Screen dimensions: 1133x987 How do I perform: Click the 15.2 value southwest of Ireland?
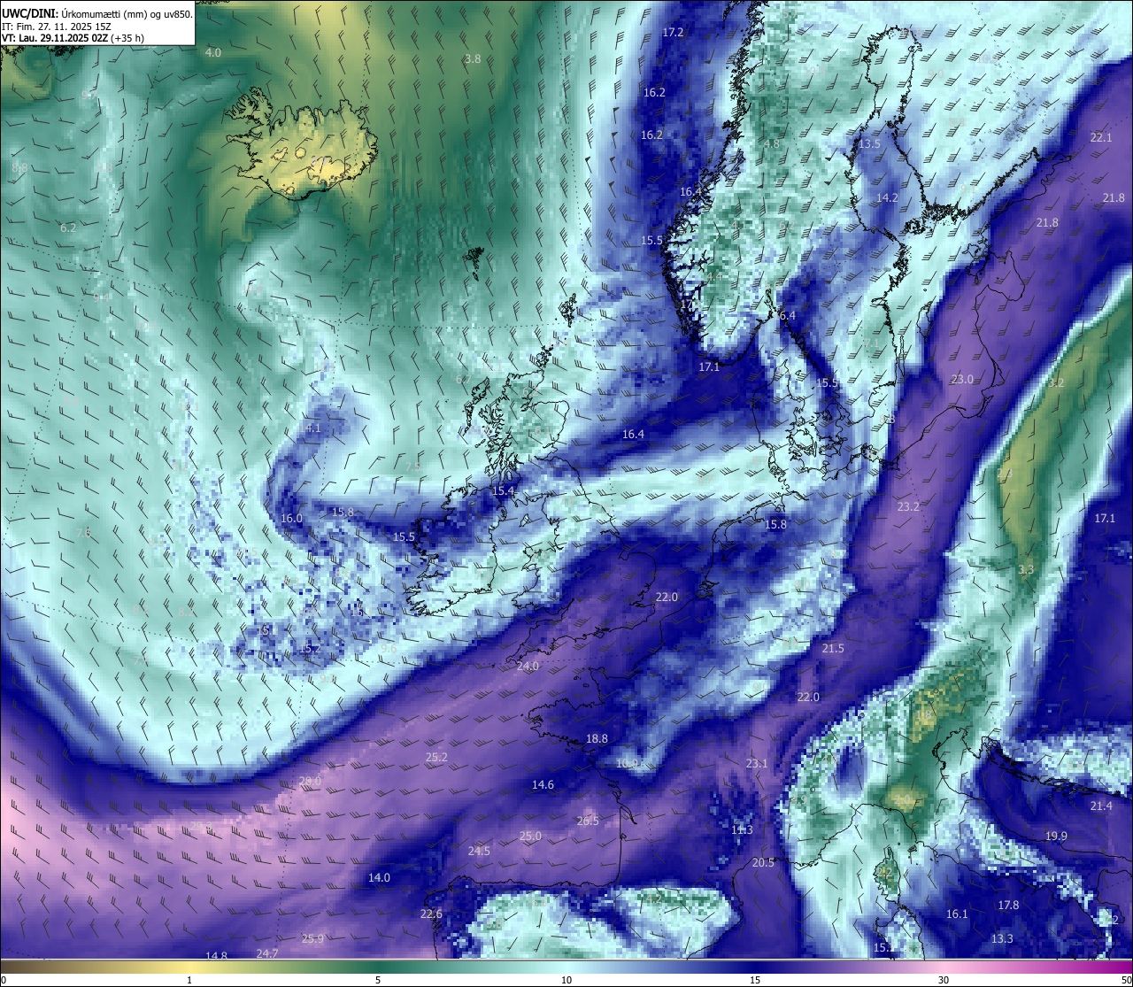pos(310,649)
